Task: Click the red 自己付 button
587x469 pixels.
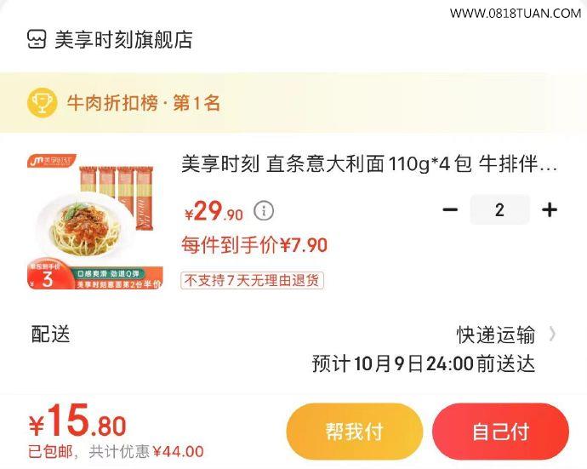Action: click(500, 432)
